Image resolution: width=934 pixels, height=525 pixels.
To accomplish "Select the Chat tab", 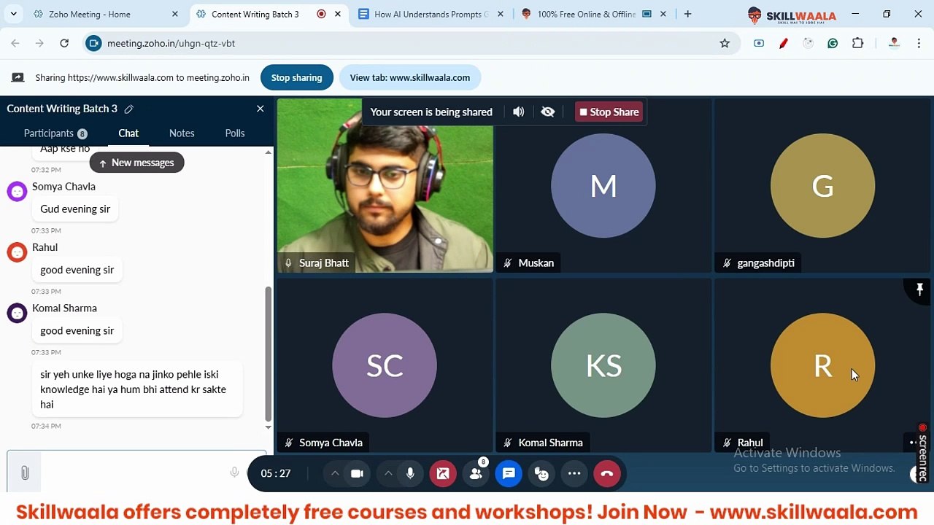I will (x=128, y=133).
